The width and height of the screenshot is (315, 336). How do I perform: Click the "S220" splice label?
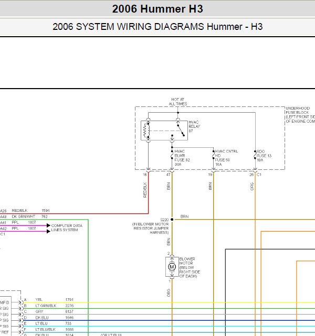point(164,220)
